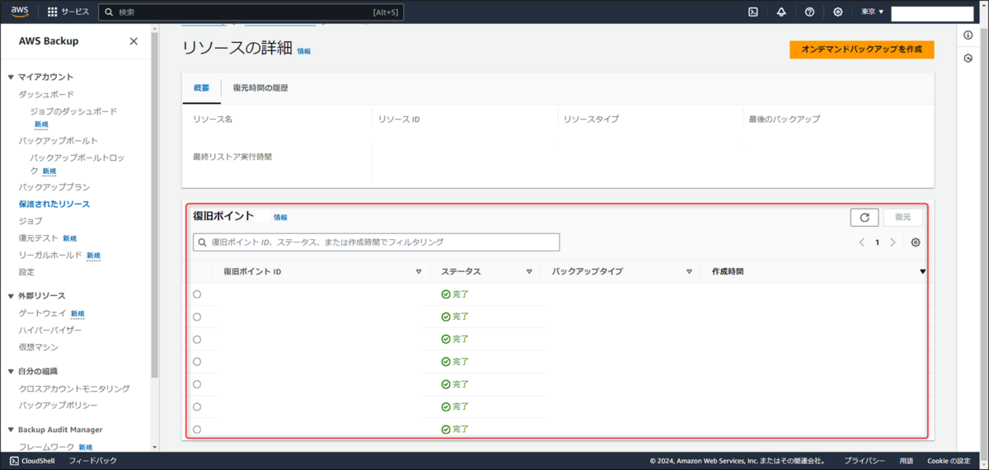
Task: Open the hexagon tools icon on right edge
Action: point(968,59)
